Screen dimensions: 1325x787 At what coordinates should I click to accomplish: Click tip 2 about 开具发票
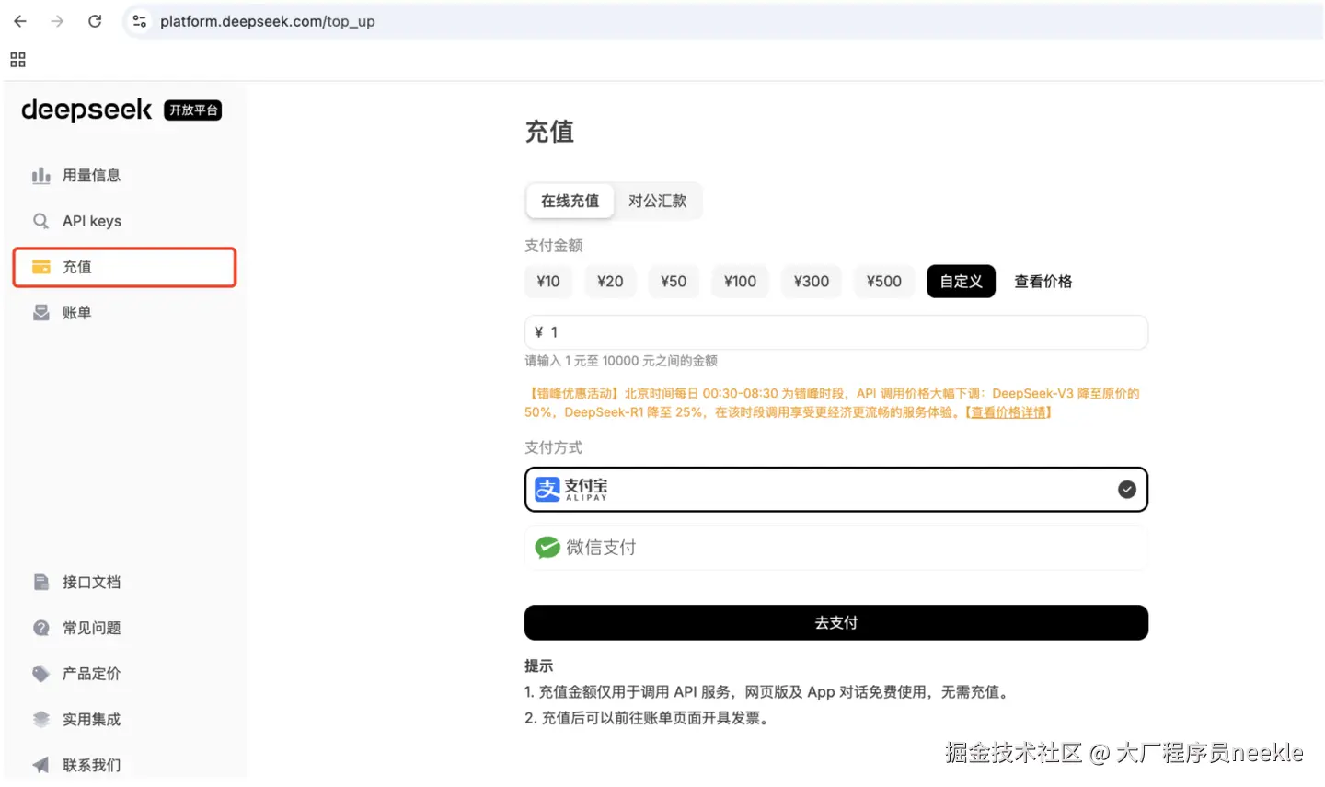648,718
